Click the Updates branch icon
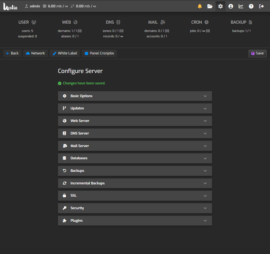The width and height of the screenshot is (270, 254). tap(65, 108)
